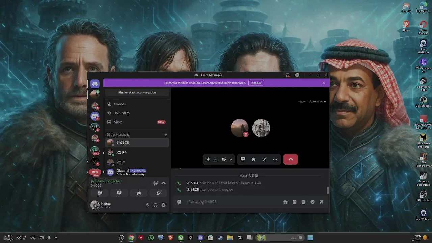The height and width of the screenshot is (243, 432).
Task: Open Windows Start button
Action: tap(310, 238)
